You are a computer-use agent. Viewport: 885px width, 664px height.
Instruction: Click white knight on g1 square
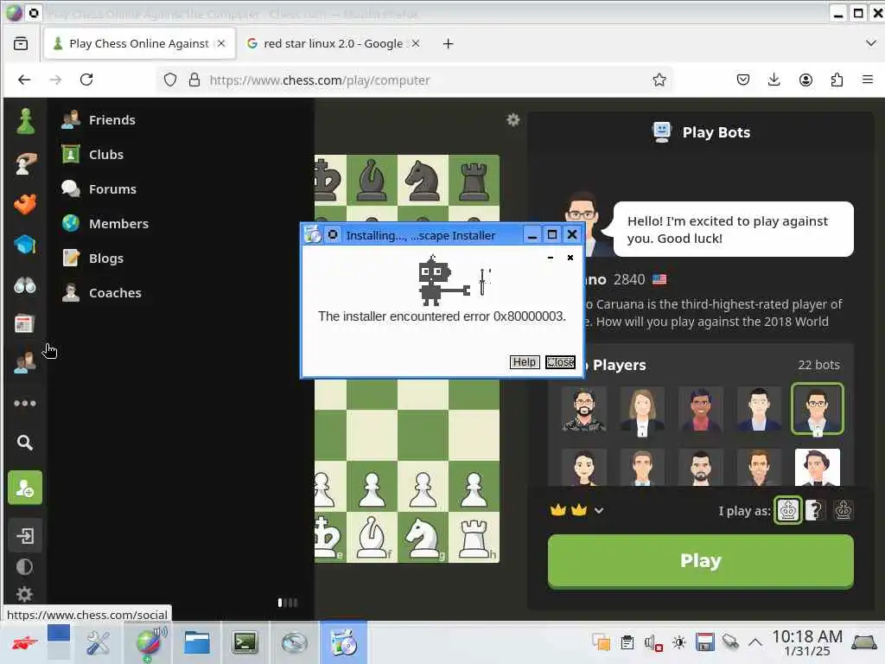[423, 537]
